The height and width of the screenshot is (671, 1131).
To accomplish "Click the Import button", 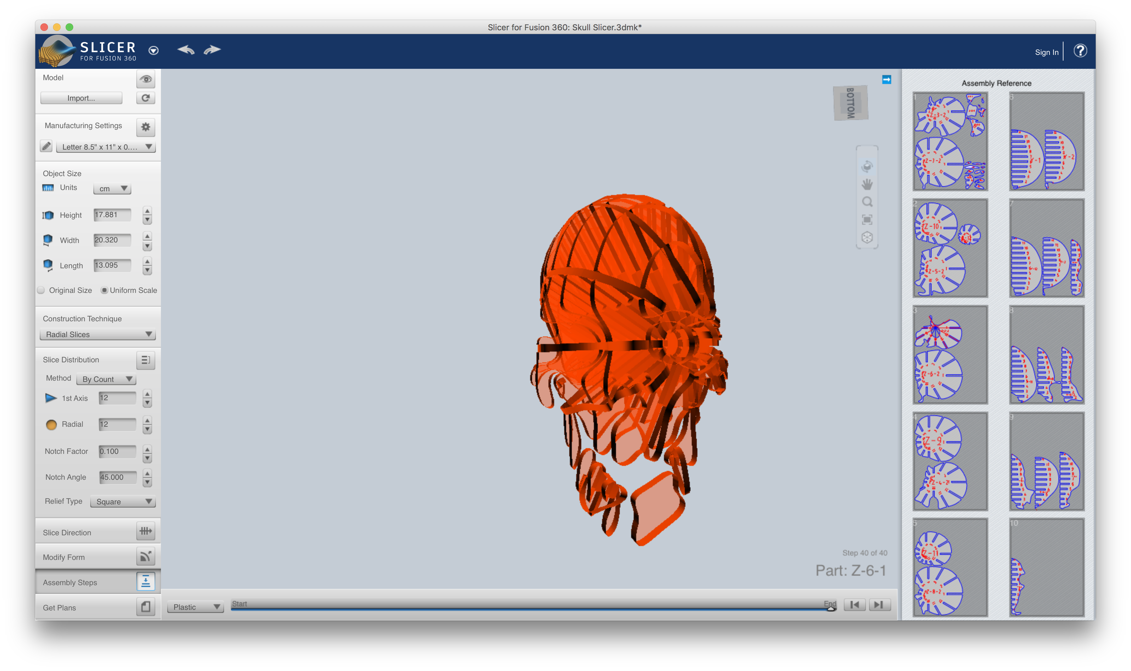I will (x=81, y=98).
